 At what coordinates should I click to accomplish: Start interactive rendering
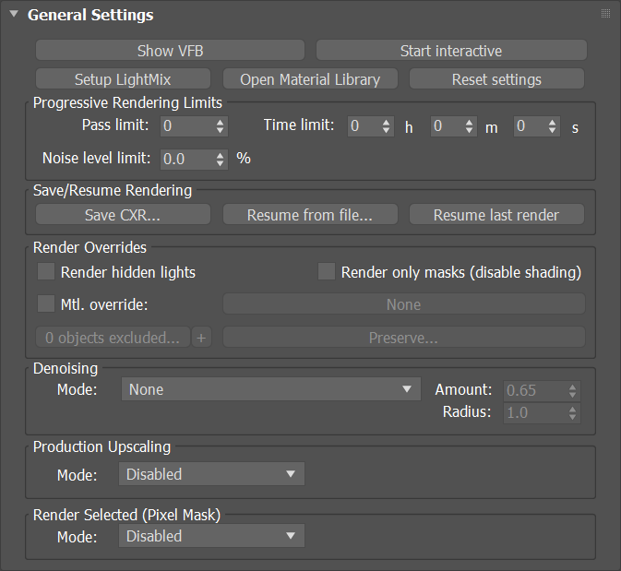[451, 51]
